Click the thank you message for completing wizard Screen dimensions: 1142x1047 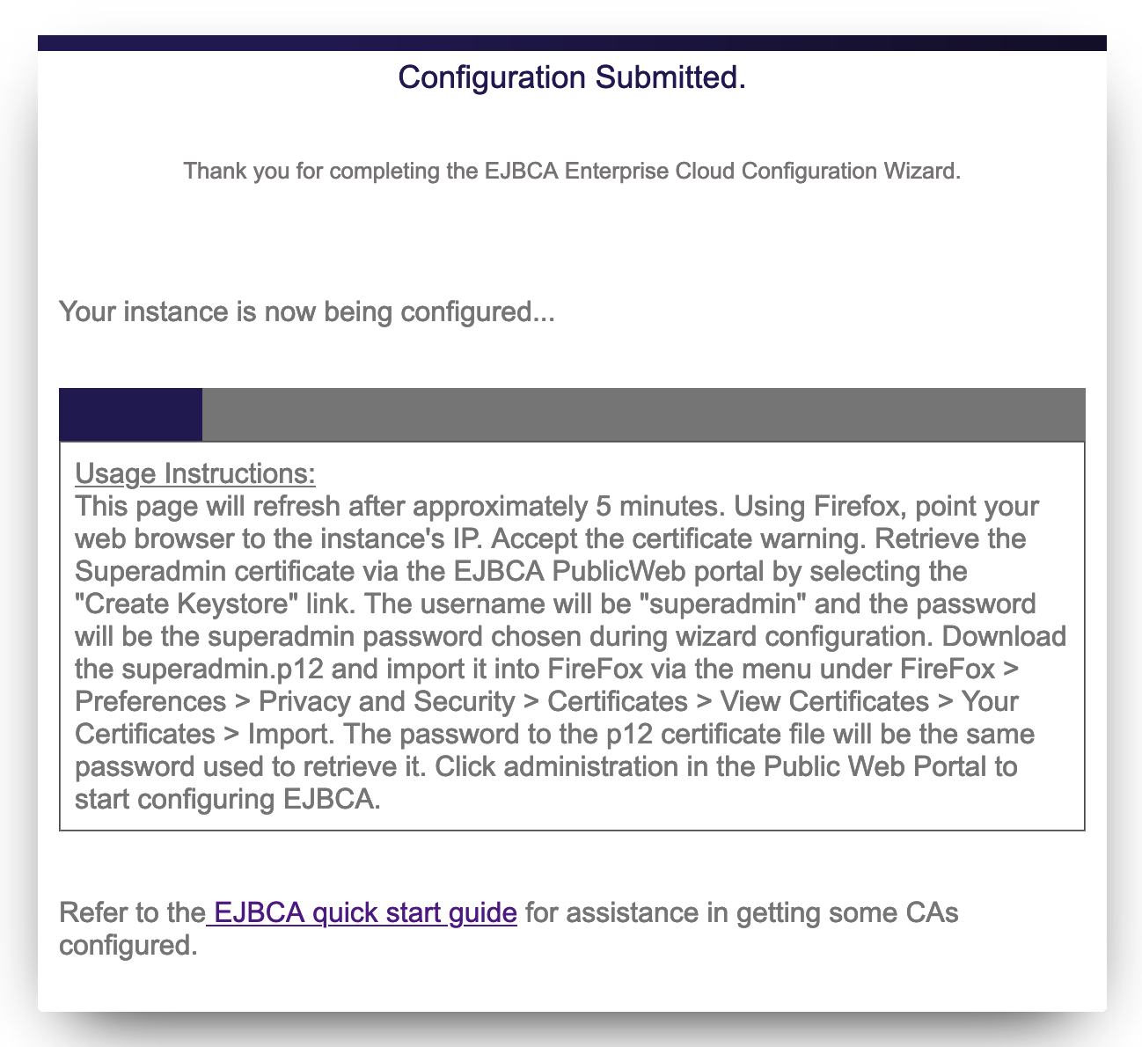pos(572,171)
